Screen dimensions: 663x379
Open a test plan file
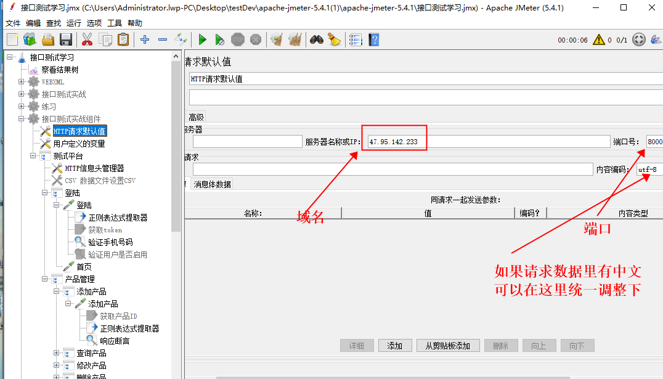[x=48, y=40]
